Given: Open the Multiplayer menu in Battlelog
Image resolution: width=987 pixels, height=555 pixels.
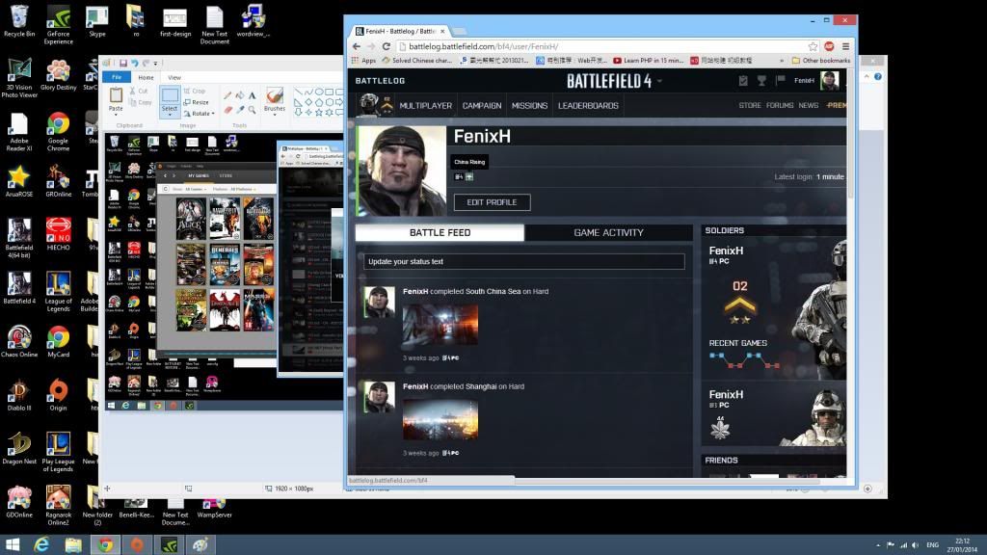Looking at the screenshot, I should (x=425, y=106).
